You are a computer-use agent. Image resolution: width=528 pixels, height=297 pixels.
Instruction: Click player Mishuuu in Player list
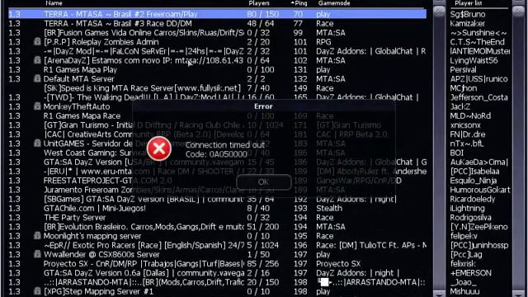click(x=464, y=291)
